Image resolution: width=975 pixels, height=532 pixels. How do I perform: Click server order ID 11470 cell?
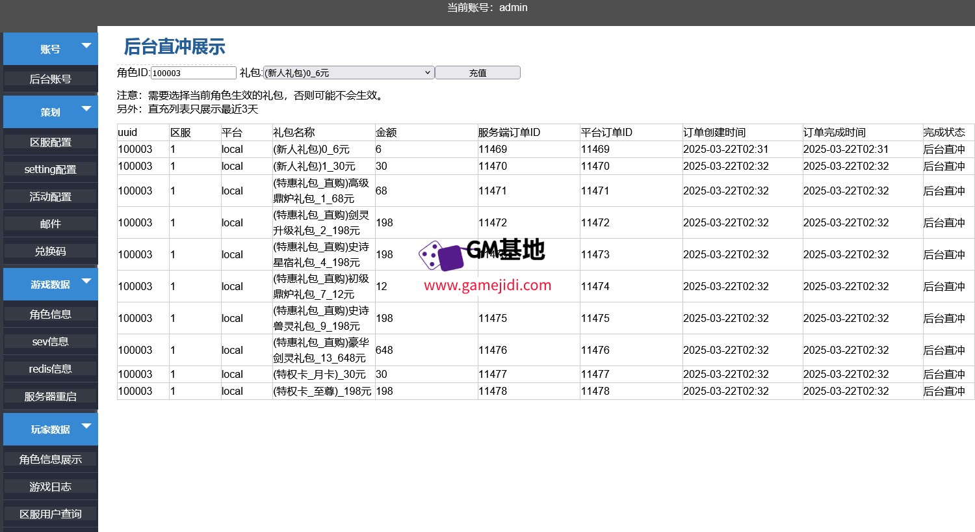(x=528, y=166)
